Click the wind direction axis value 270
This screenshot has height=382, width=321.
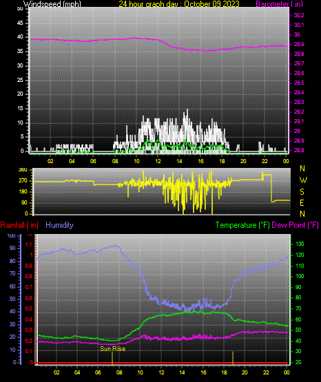pyautogui.click(x=23, y=181)
